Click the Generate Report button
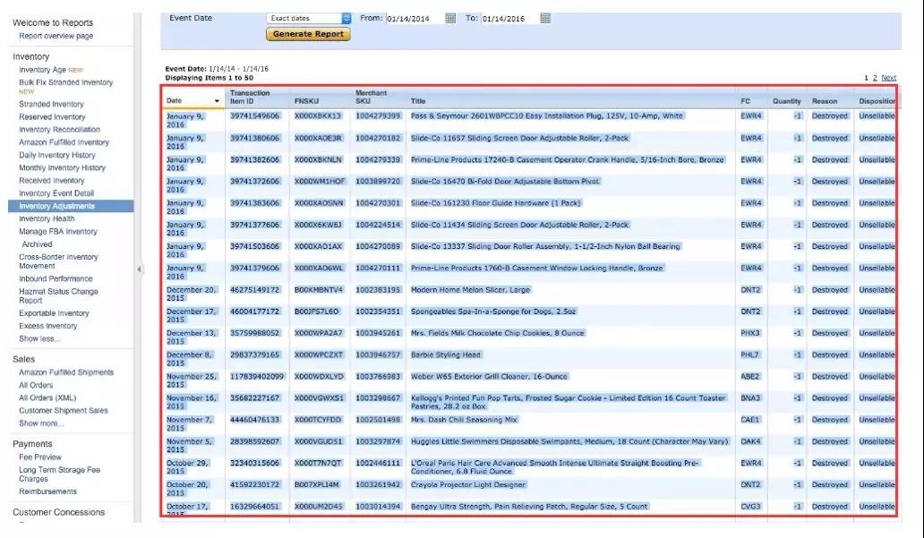Image resolution: width=924 pixels, height=538 pixels. pyautogui.click(x=308, y=34)
